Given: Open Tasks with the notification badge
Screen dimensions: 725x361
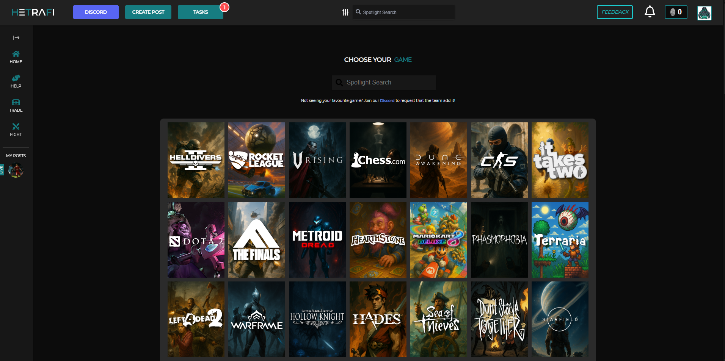Looking at the screenshot, I should click(x=200, y=12).
